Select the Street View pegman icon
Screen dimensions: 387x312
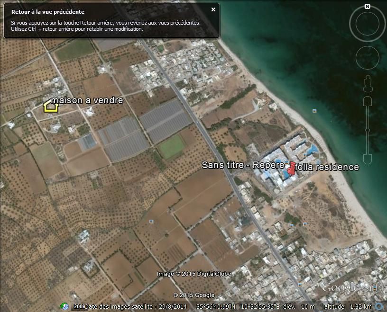coord(368,84)
